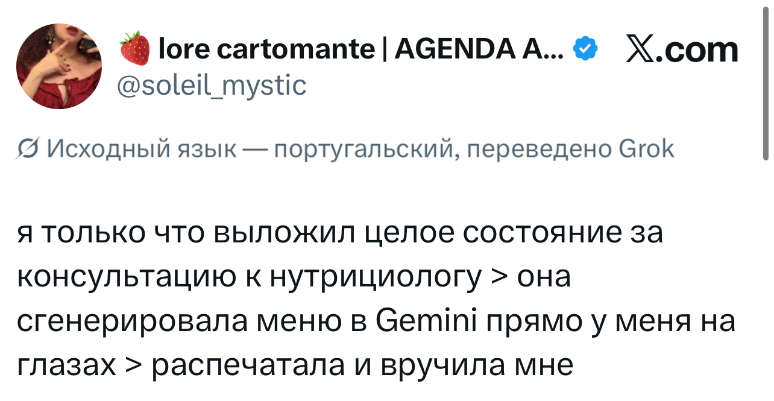Click the .com text beside X logo

(700, 50)
